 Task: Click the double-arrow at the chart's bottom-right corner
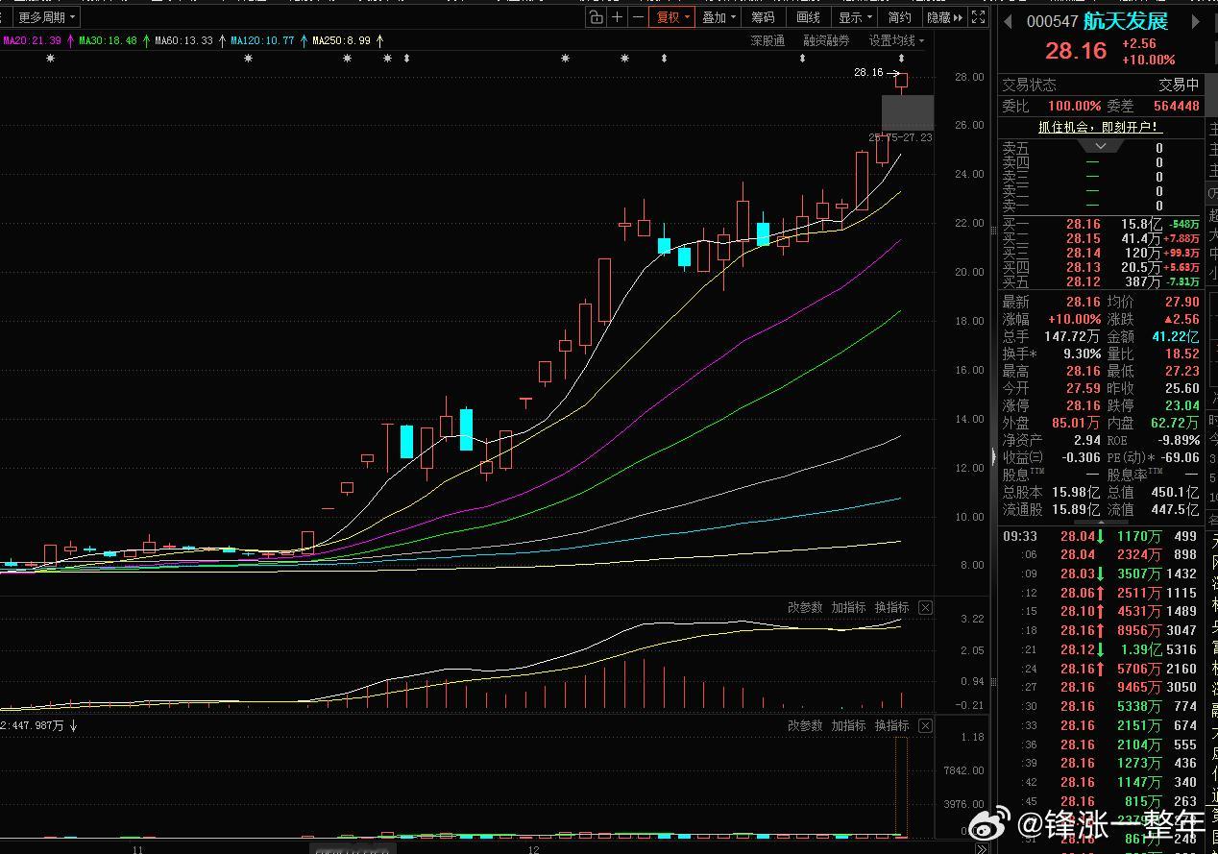point(981,848)
